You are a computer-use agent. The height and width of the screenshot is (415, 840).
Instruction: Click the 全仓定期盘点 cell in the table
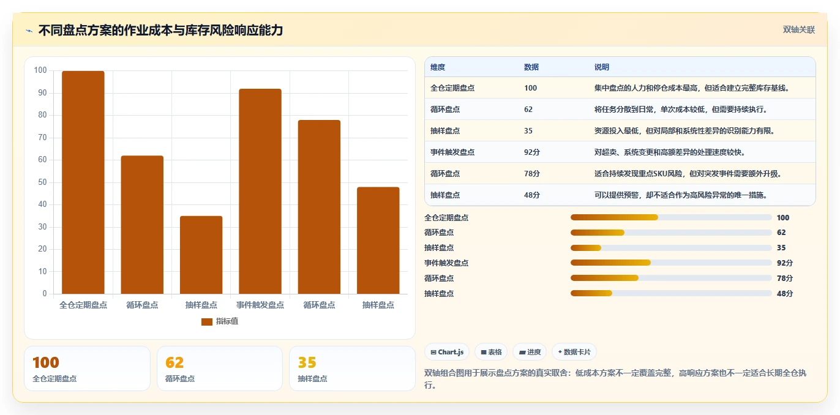[452, 88]
